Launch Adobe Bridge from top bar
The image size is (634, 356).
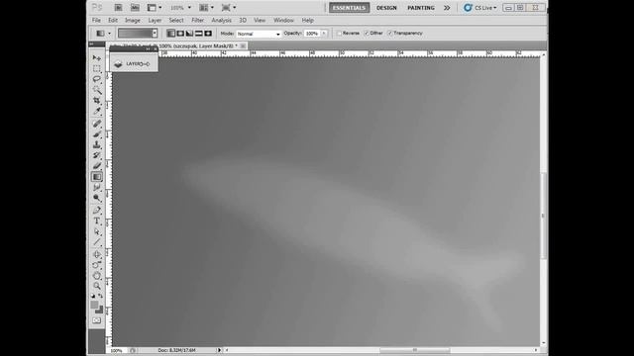118,8
